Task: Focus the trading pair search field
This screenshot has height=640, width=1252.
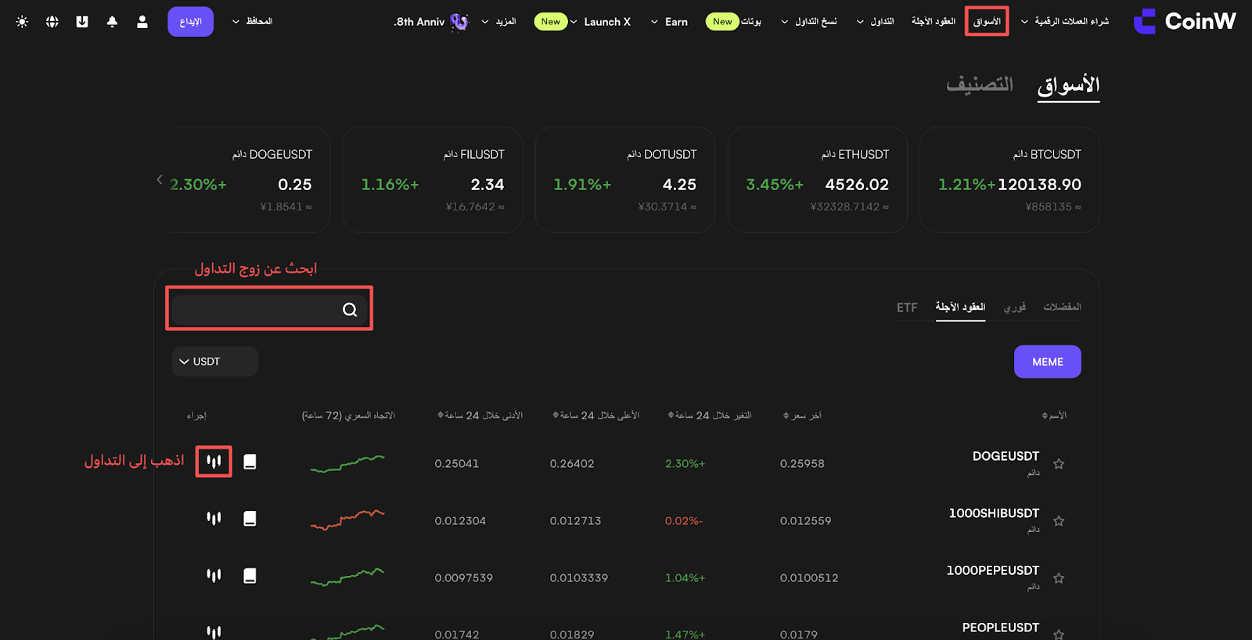Action: tap(269, 310)
